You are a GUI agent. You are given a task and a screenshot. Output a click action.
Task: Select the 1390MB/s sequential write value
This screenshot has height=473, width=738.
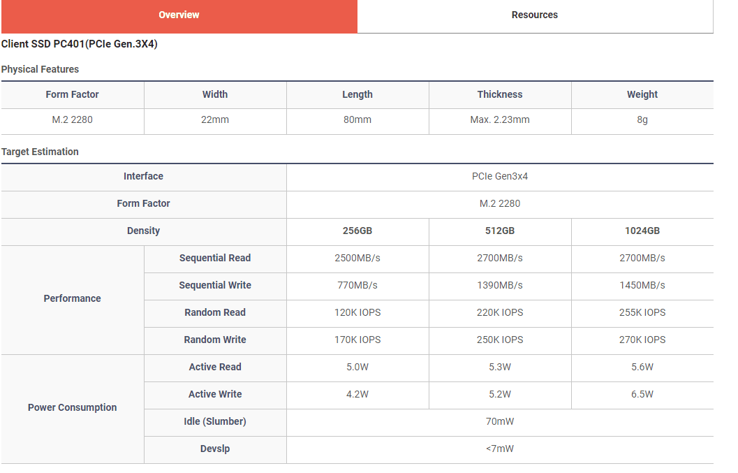pyautogui.click(x=500, y=285)
